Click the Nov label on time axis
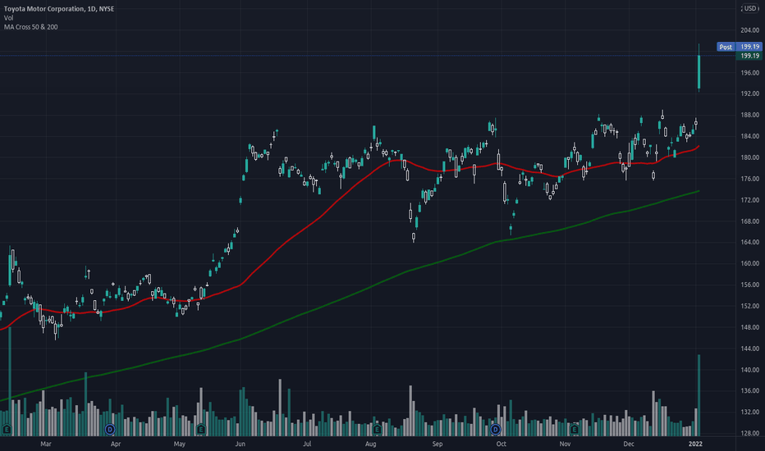Image resolution: width=765 pixels, height=451 pixels. [565, 444]
